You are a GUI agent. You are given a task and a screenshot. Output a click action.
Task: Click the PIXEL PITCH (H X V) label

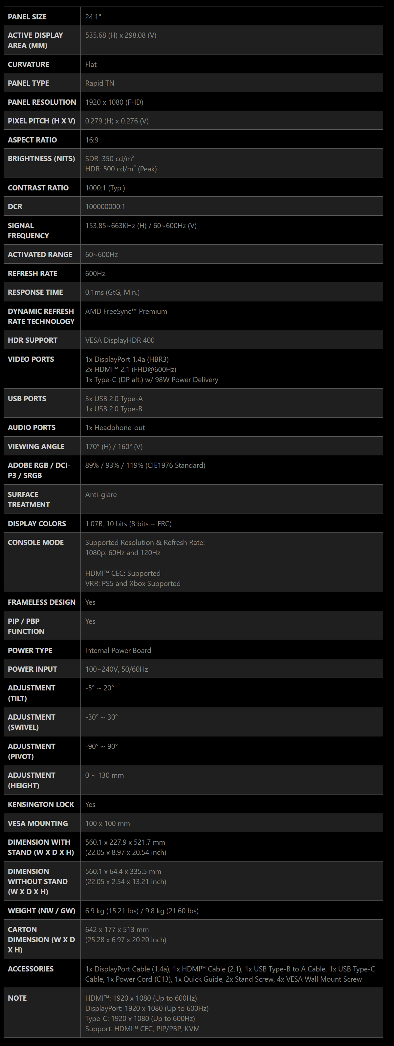point(41,121)
